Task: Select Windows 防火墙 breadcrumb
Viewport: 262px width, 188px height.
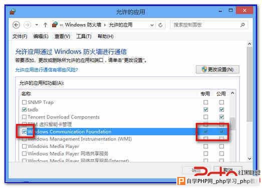Action: (x=83, y=25)
